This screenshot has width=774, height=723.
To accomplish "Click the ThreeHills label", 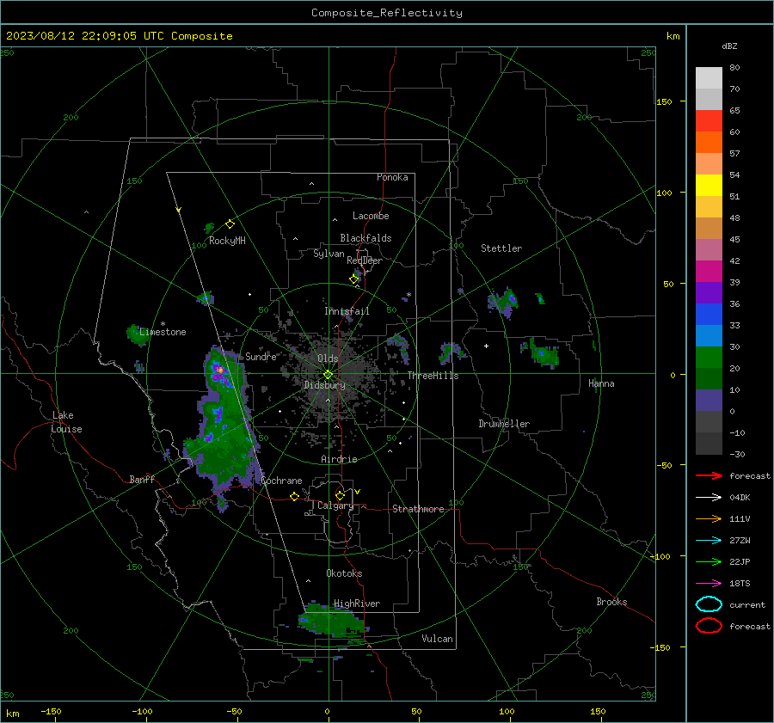I will [x=433, y=376].
